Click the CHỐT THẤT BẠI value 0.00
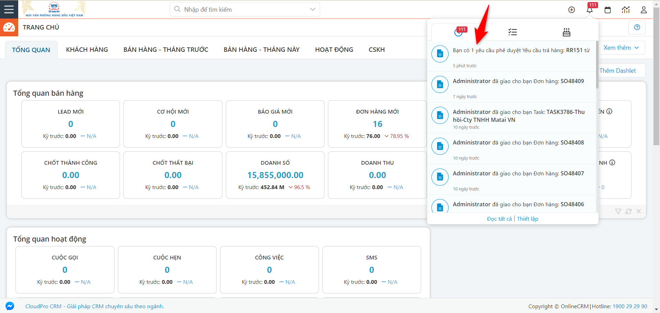 [x=173, y=175]
